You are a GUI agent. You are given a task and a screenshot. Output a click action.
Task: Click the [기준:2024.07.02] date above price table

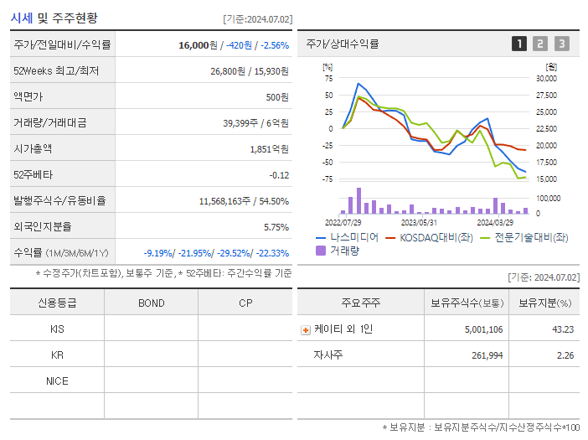point(258,19)
